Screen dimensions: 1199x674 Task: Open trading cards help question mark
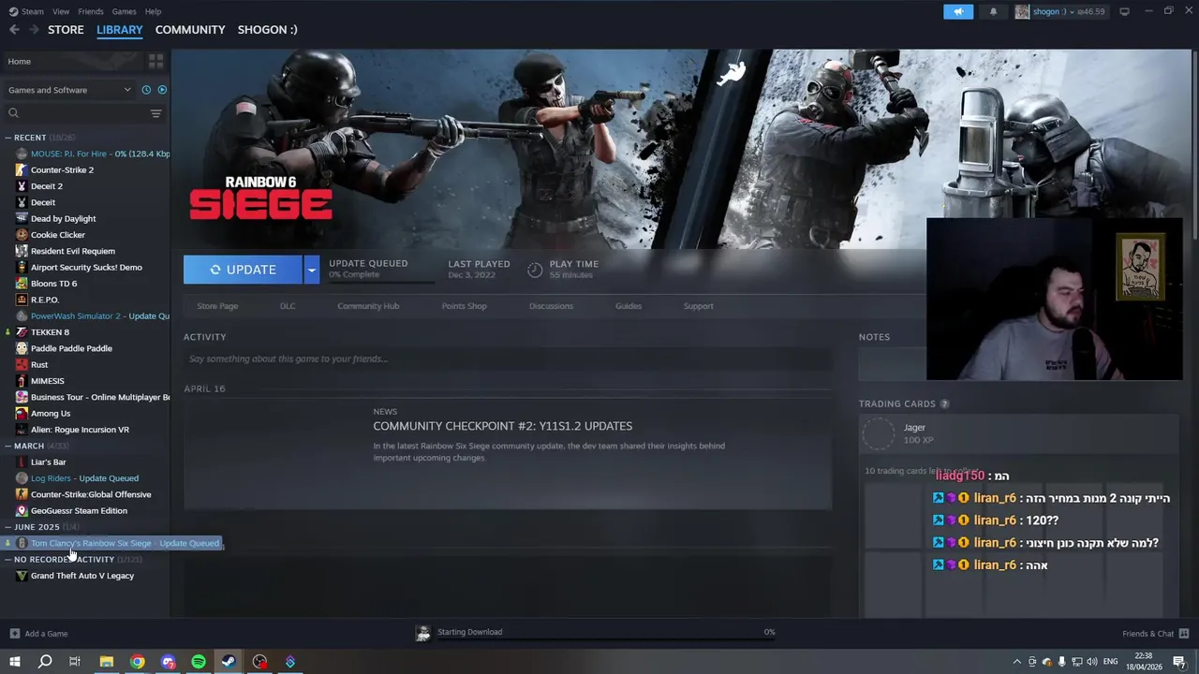(944, 404)
